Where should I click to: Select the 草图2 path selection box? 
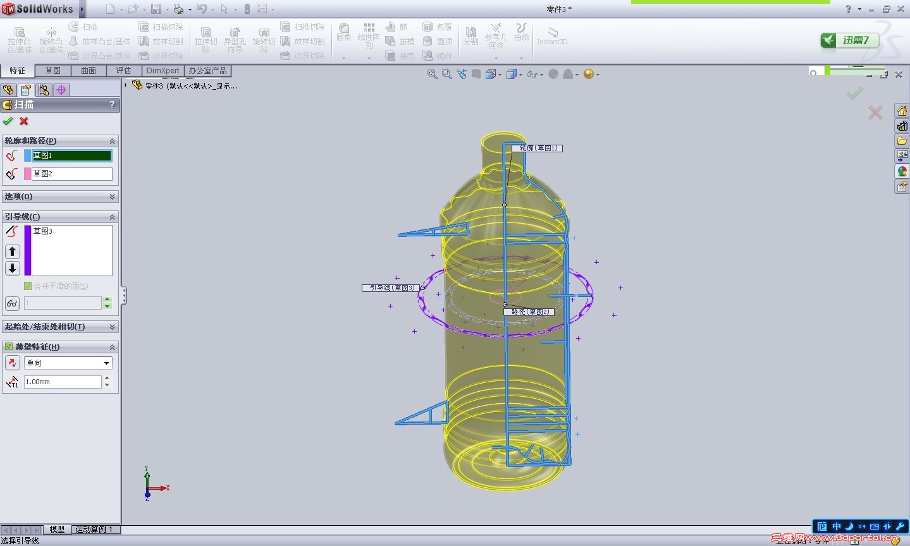tap(72, 174)
